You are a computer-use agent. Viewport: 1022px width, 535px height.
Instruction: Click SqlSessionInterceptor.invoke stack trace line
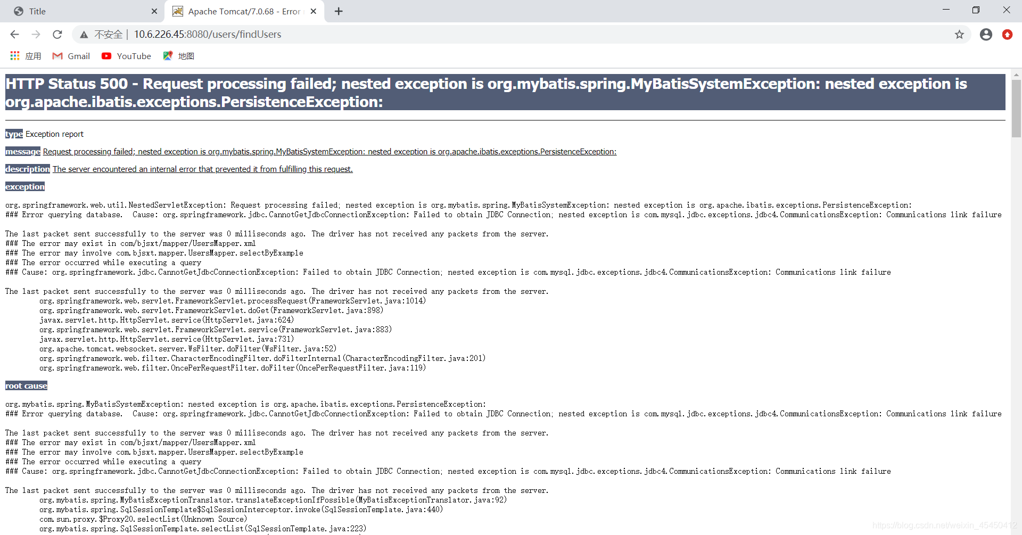click(241, 509)
